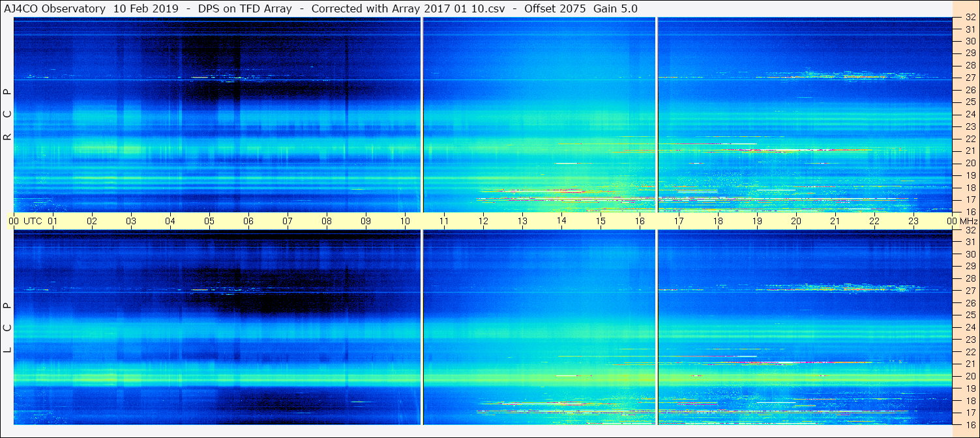Click hour label "22" on the time axis
The height and width of the screenshot is (438, 980).
tap(874, 221)
